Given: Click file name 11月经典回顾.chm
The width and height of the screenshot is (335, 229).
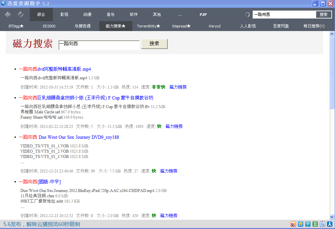Looking at the screenshot, I should click(x=37, y=196).
